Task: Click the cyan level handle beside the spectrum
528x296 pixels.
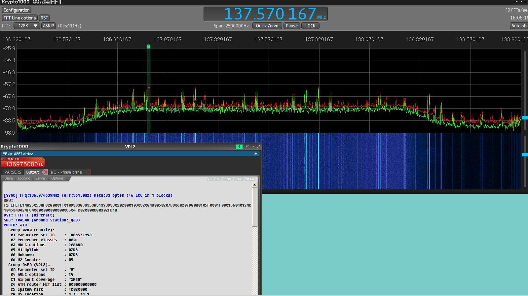Action: pyautogui.click(x=525, y=117)
